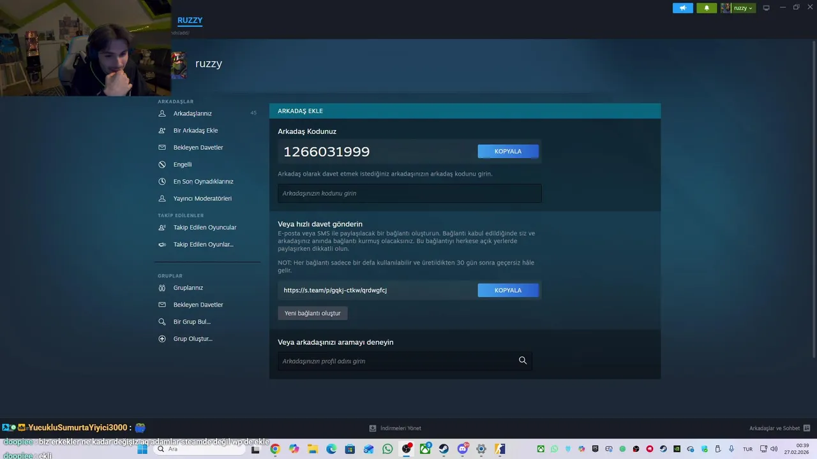
Task: Copy invite link with KOPYALA button
Action: pos(508,290)
